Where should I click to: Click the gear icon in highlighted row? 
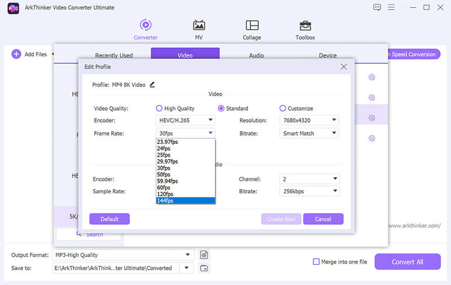tap(372, 118)
